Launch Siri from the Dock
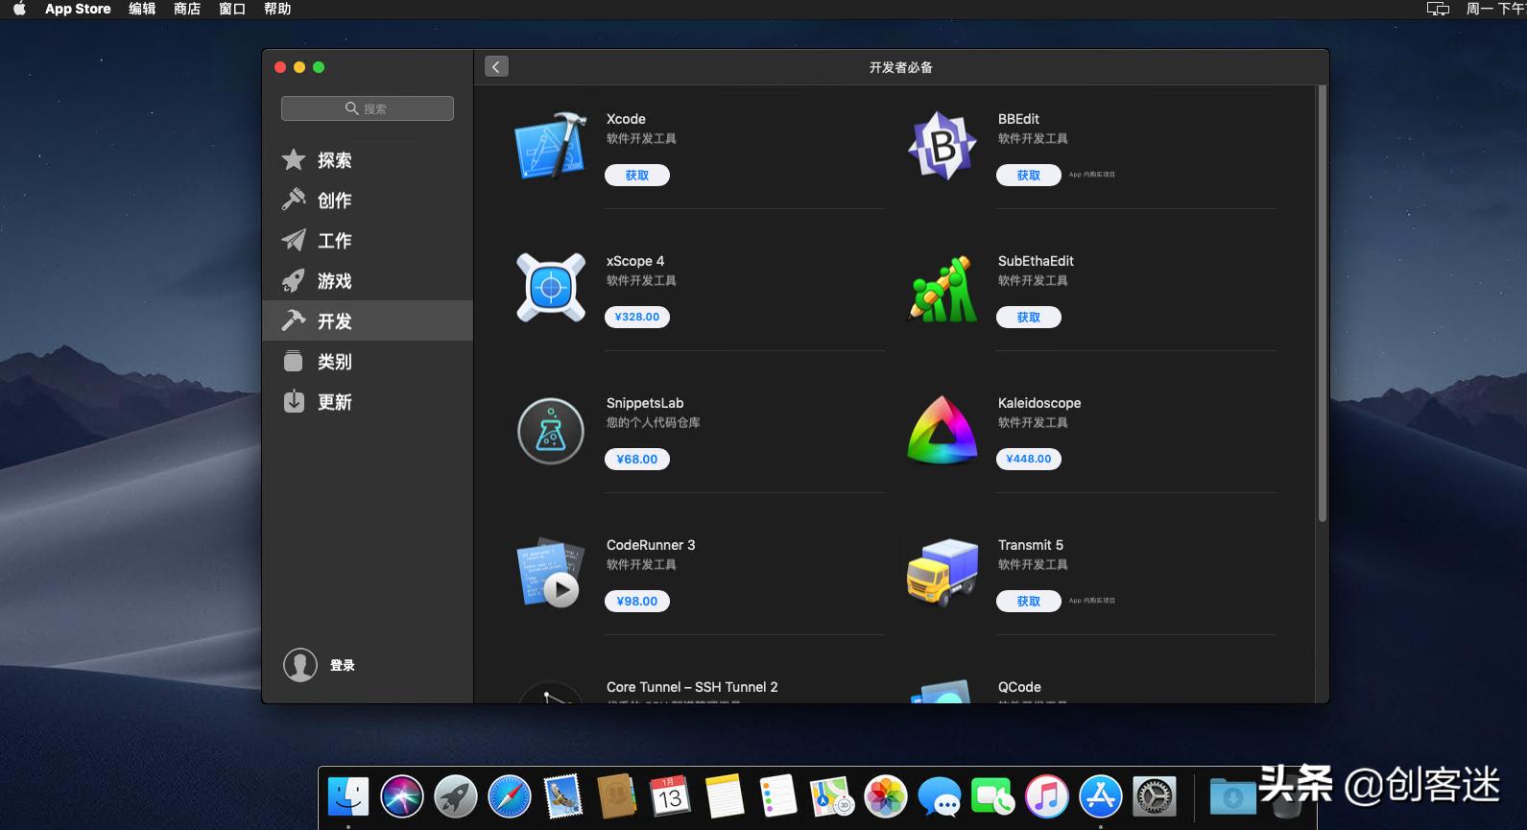The image size is (1527, 830). click(402, 796)
